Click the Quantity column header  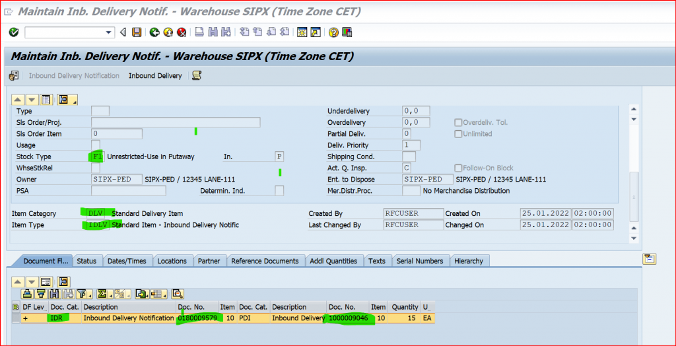tap(405, 307)
